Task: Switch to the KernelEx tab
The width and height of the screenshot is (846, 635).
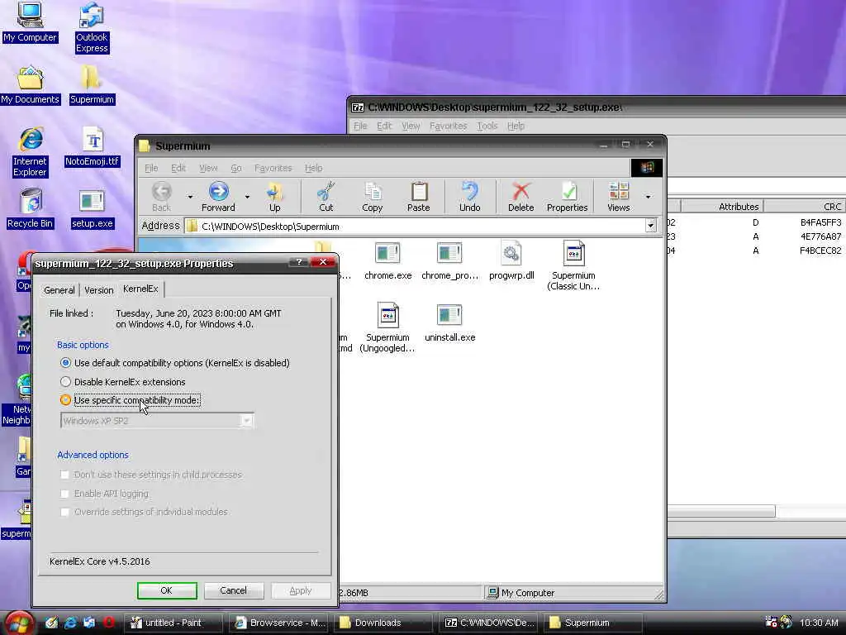Action: coord(140,289)
